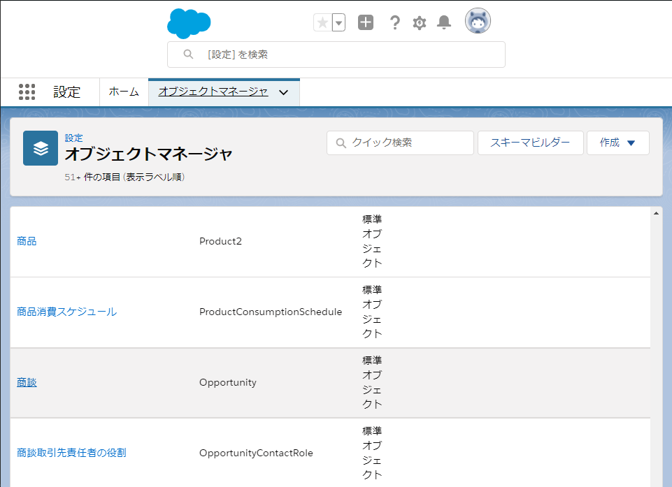Click 設定 breadcrumb link above title

(73, 138)
